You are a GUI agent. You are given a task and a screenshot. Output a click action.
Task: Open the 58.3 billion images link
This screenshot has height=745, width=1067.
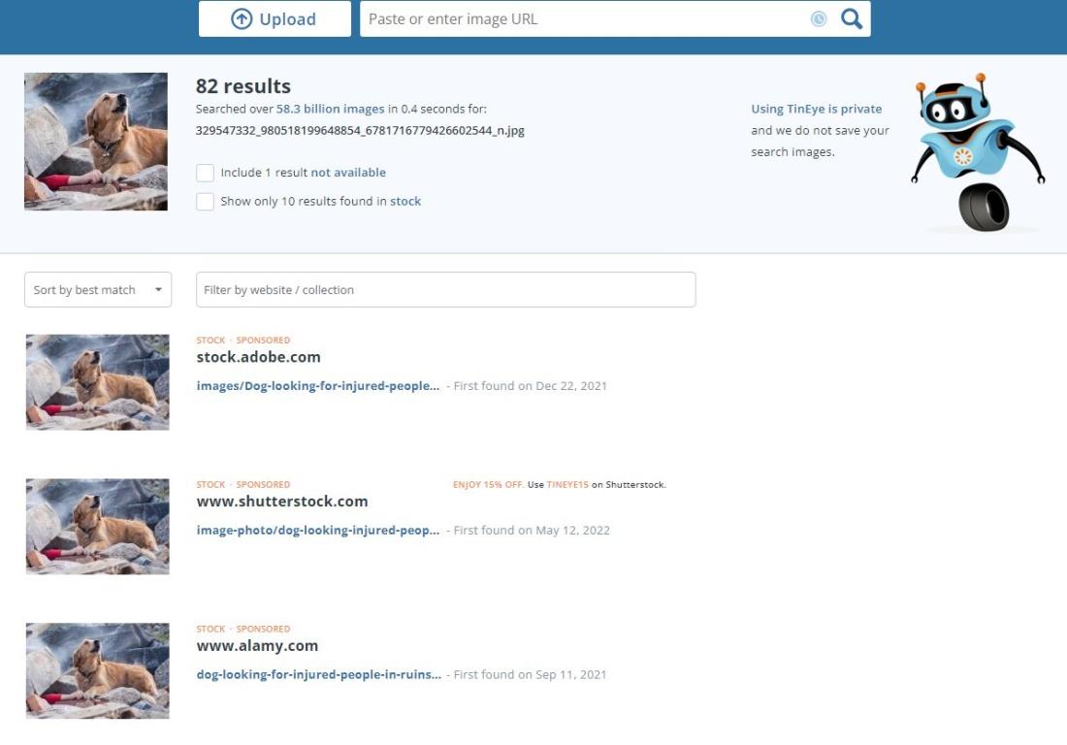(330, 109)
